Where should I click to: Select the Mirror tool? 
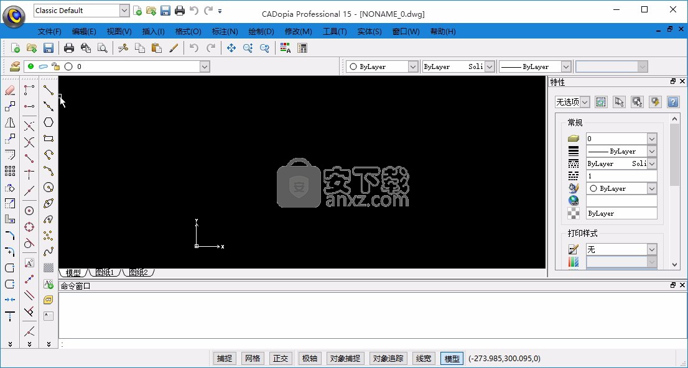(10, 123)
